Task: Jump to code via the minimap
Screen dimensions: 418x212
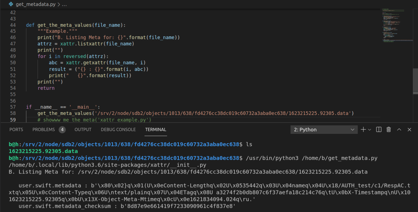Action: 395,27
